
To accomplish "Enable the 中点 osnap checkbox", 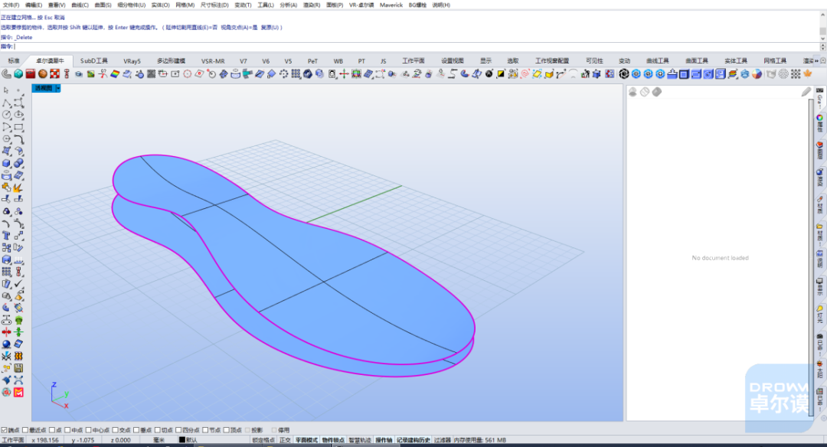I will (67, 430).
